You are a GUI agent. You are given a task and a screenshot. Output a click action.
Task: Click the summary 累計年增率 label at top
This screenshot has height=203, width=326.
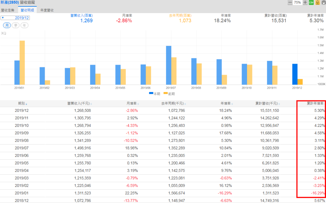coord(315,16)
